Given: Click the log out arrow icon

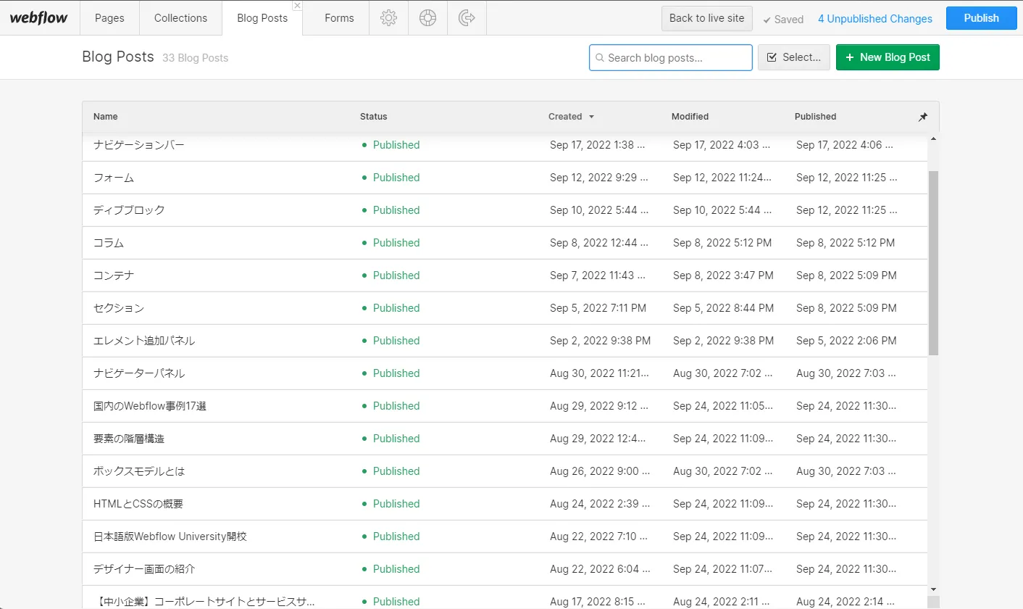Looking at the screenshot, I should (x=467, y=18).
